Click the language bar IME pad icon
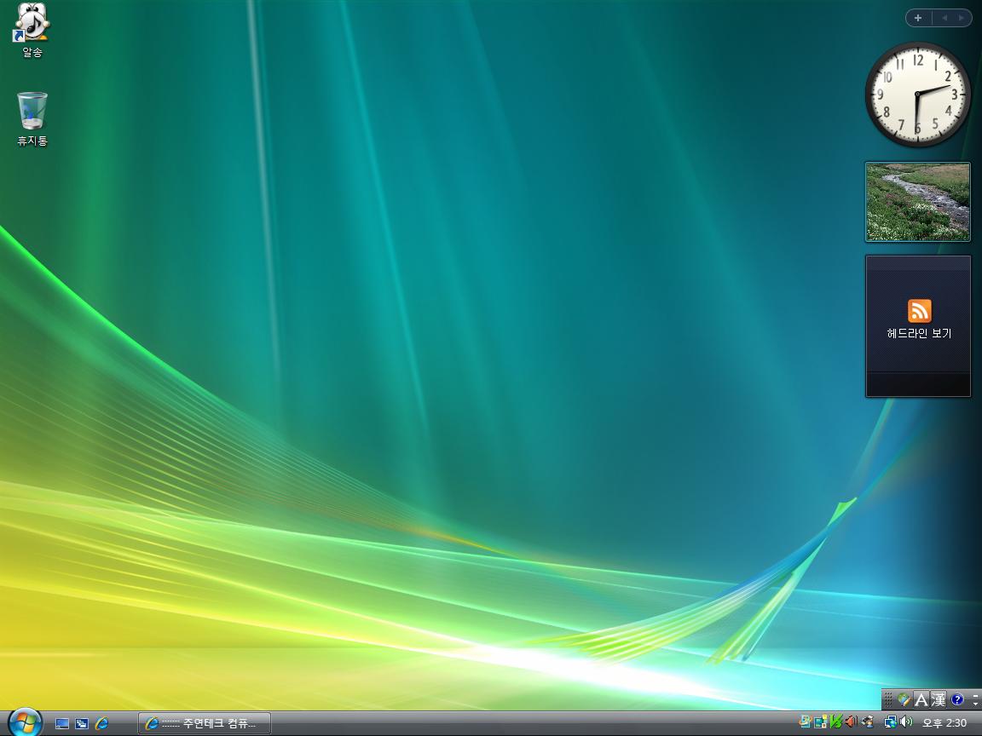This screenshot has height=736, width=982. (x=904, y=699)
